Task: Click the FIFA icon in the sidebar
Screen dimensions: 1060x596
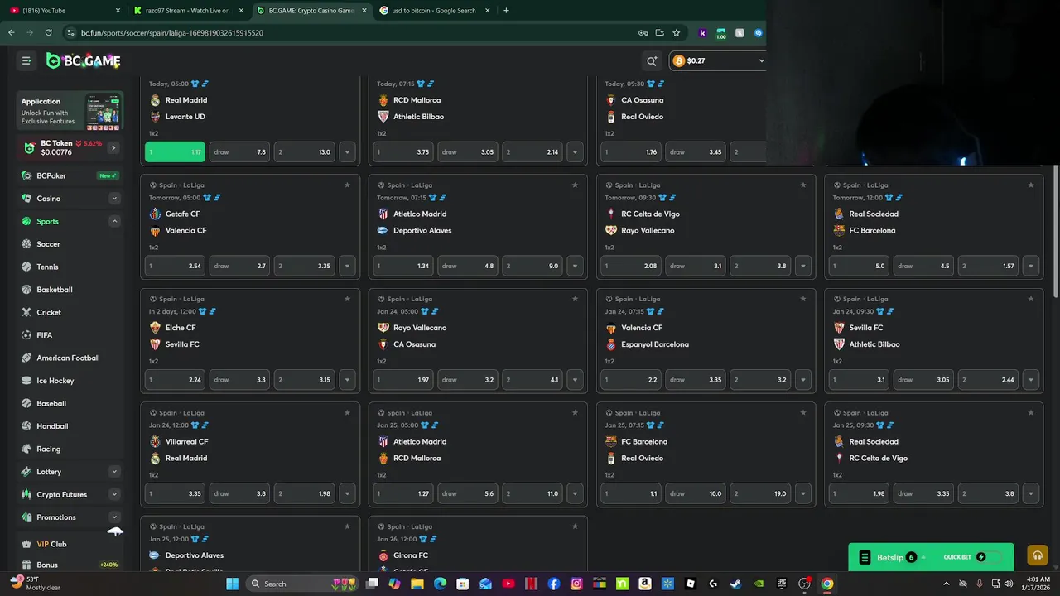Action: click(x=26, y=335)
